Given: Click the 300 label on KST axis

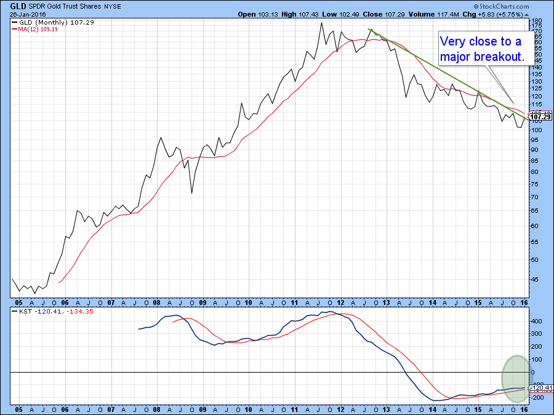Looking at the screenshot, I should [536, 334].
